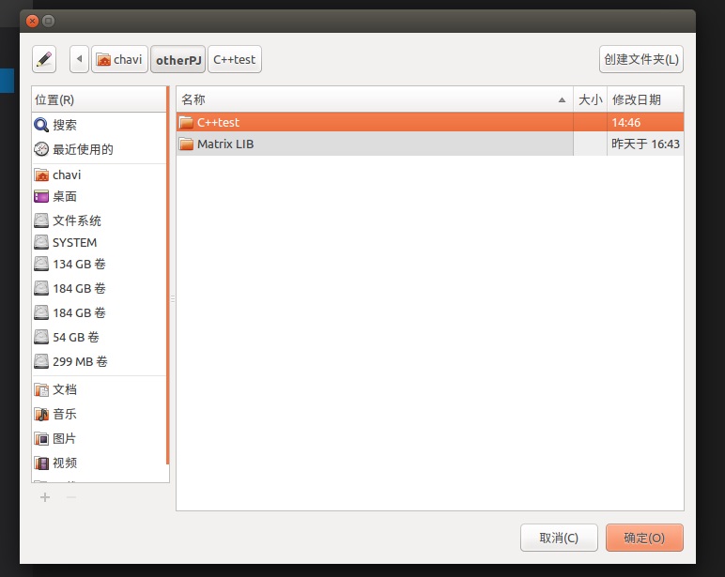This screenshot has height=577, width=725.
Task: Confirm with the OK button (确定)
Action: (644, 538)
